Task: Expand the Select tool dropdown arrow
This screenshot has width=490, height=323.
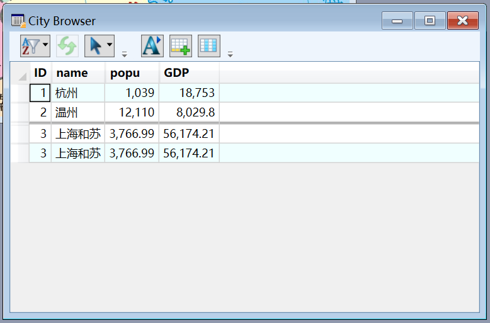Action: pyautogui.click(x=110, y=45)
